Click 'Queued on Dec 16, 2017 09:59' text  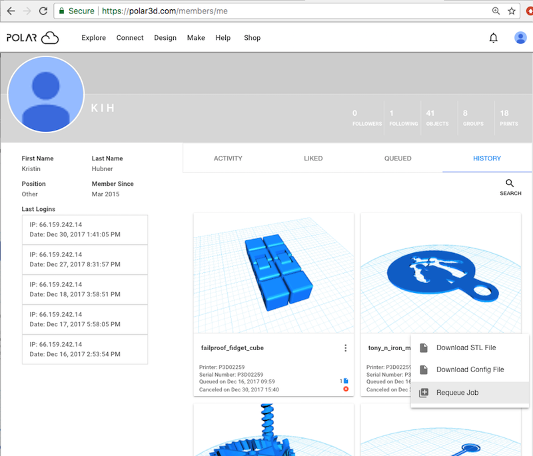pos(237,381)
